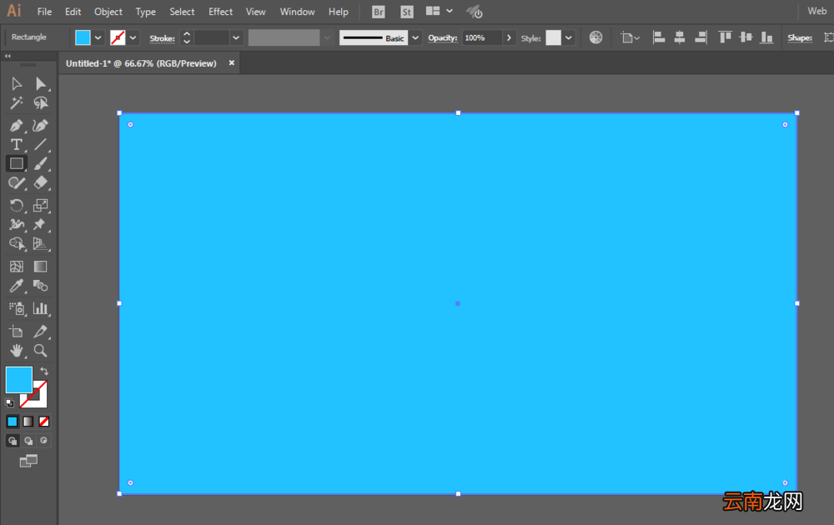Select the Puppet Warp pin tool

(40, 224)
